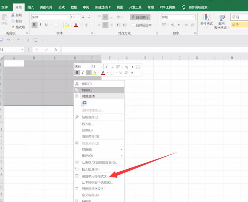The height and width of the screenshot is (202, 248).
Task: Increase font size using the ribbon's large A icon
Action: [x=83, y=17]
